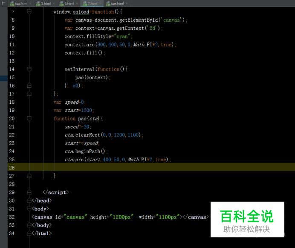Click the 'start' argument on line 25

93,160
